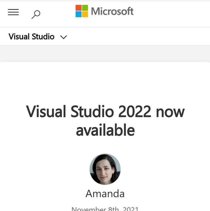
Task: Expand the Visual Studio chevron dropdown
Action: click(63, 37)
